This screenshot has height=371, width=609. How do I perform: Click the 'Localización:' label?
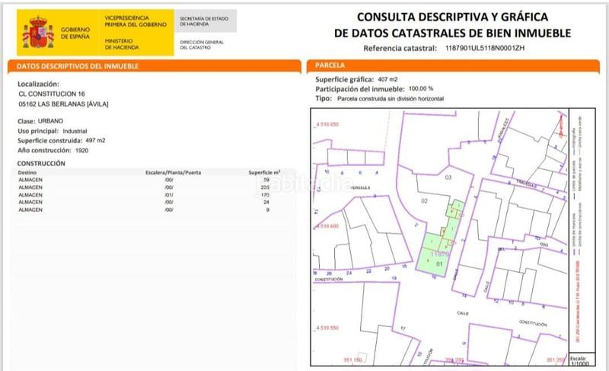coord(39,84)
